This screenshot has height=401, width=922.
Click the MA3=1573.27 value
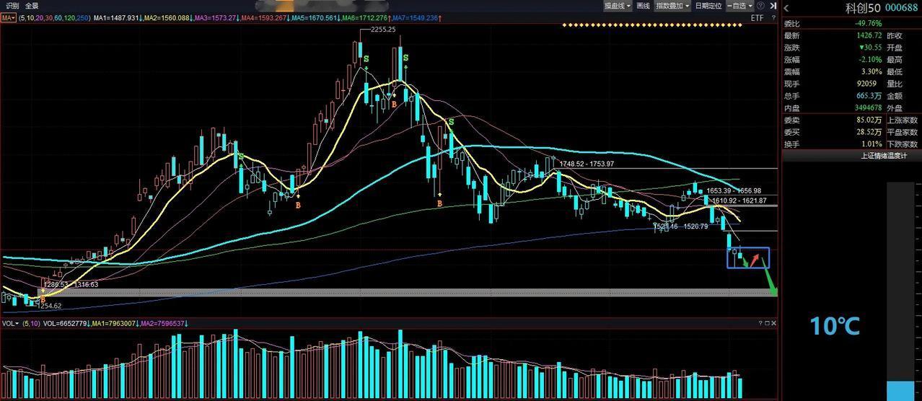216,17
